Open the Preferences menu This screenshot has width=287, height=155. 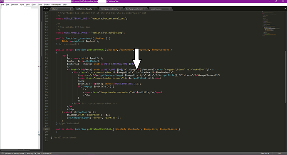tap(56, 5)
